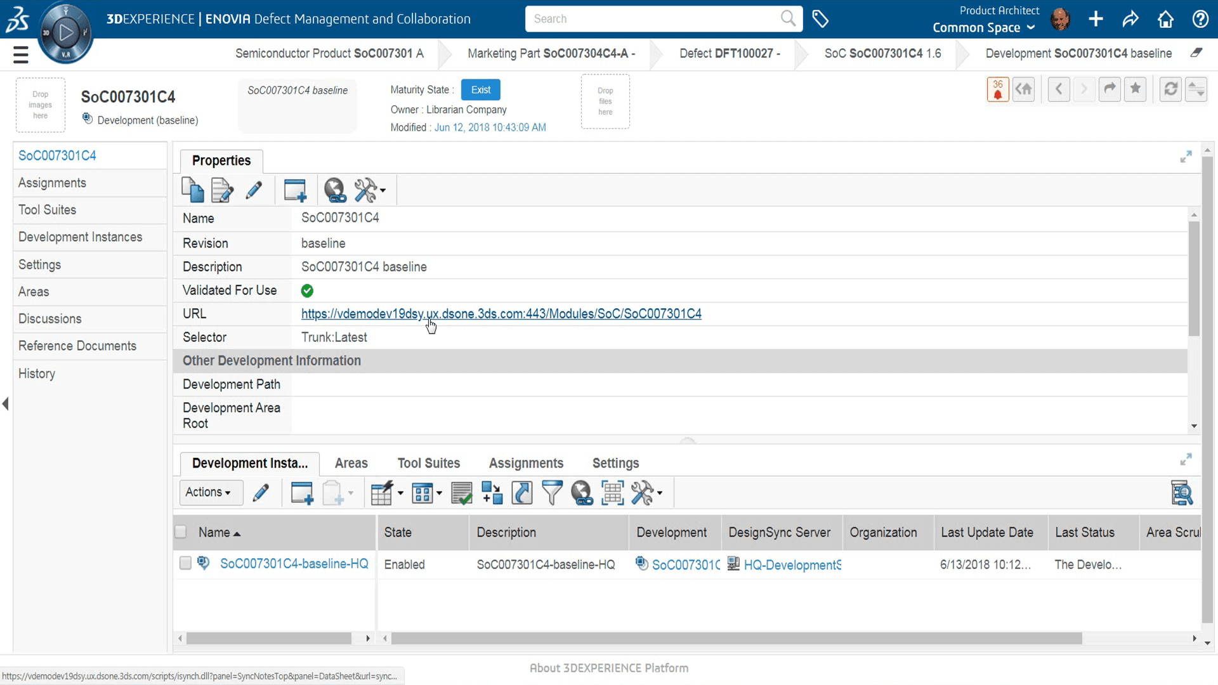
Task: Click the Exist maturity state button
Action: pos(481,89)
